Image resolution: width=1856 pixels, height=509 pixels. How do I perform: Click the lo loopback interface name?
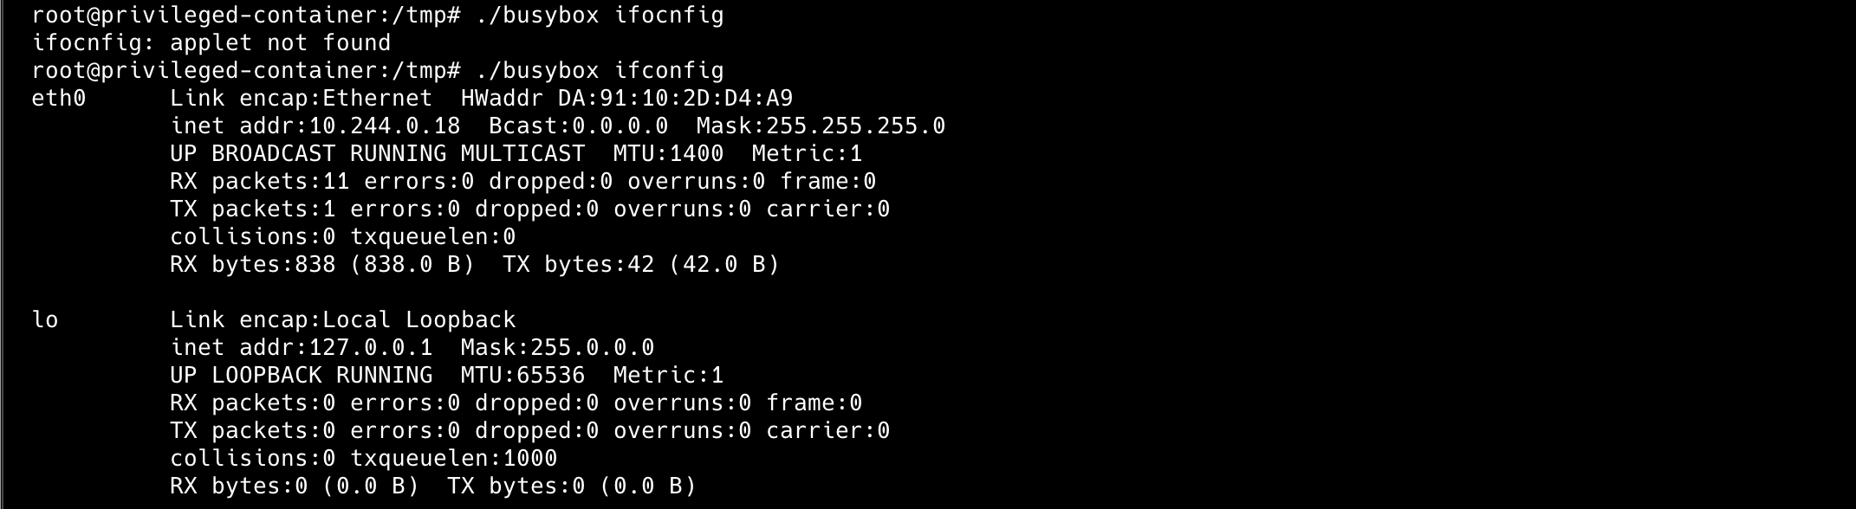[x=45, y=320]
